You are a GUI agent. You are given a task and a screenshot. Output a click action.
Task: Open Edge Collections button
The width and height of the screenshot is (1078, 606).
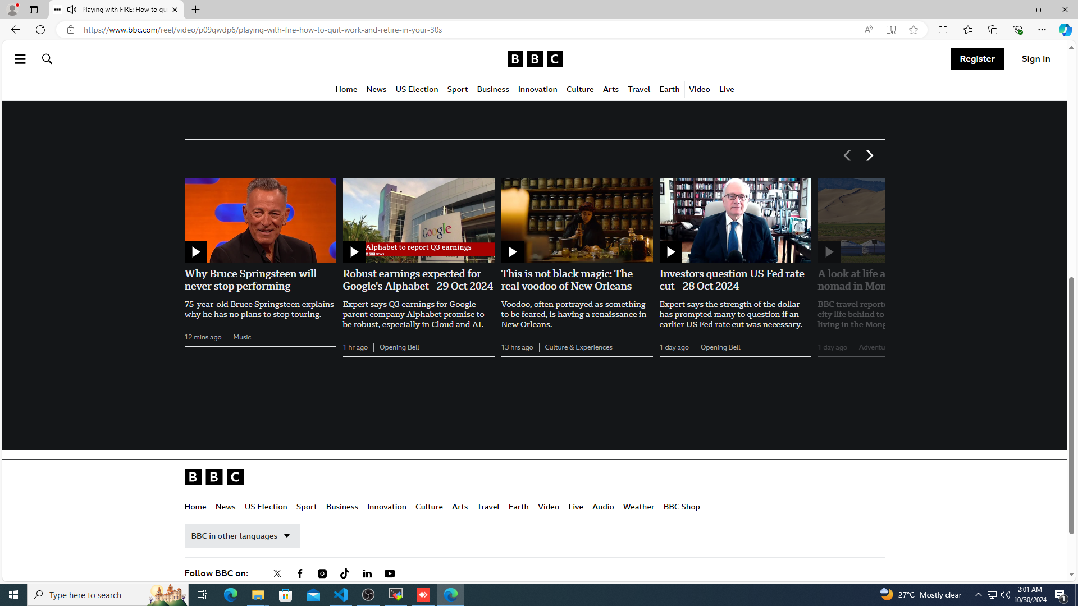click(x=993, y=30)
